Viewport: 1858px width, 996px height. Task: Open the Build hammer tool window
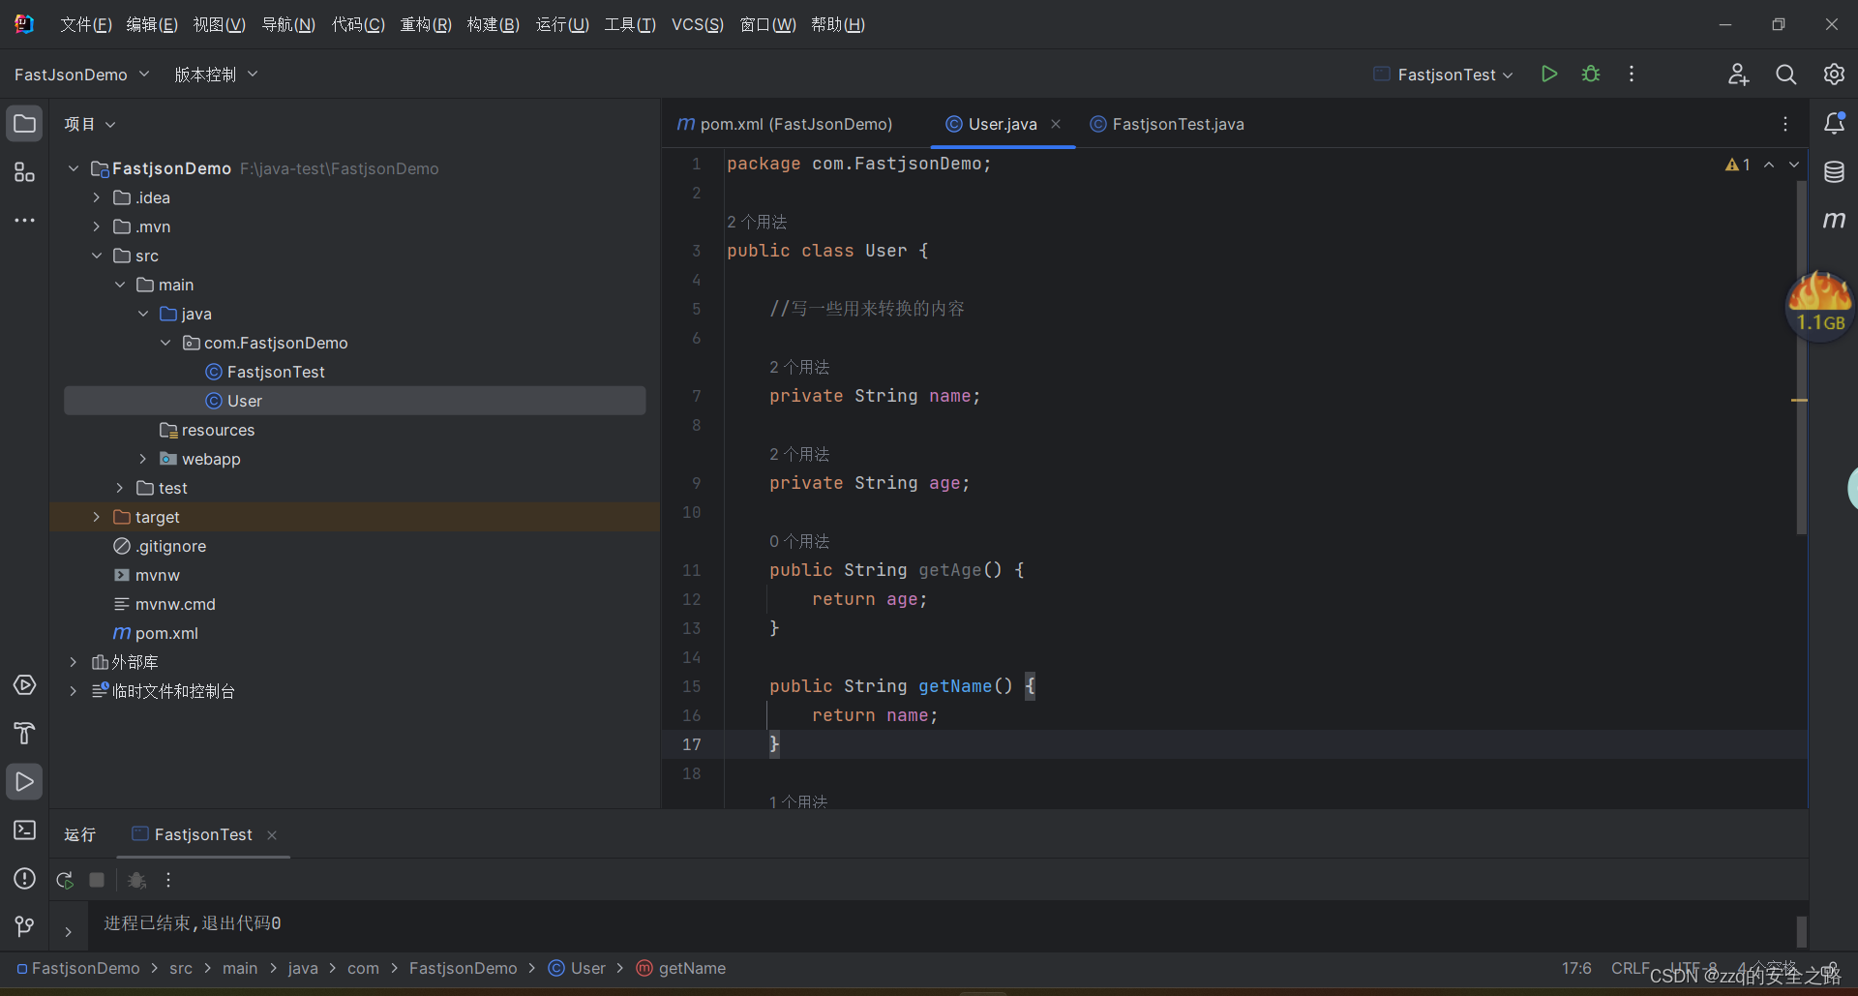pyautogui.click(x=24, y=734)
